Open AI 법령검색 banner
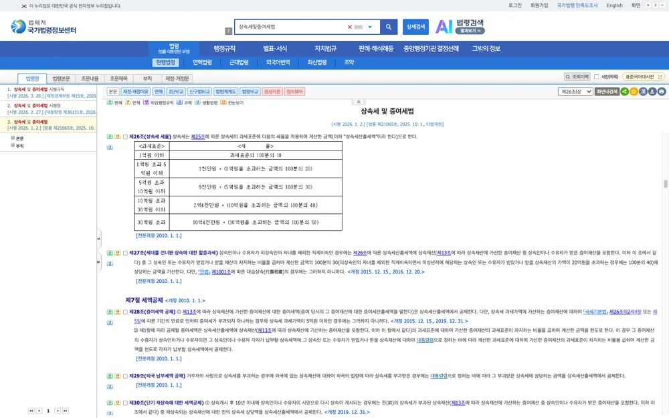This screenshot has width=669, height=418. [460, 27]
